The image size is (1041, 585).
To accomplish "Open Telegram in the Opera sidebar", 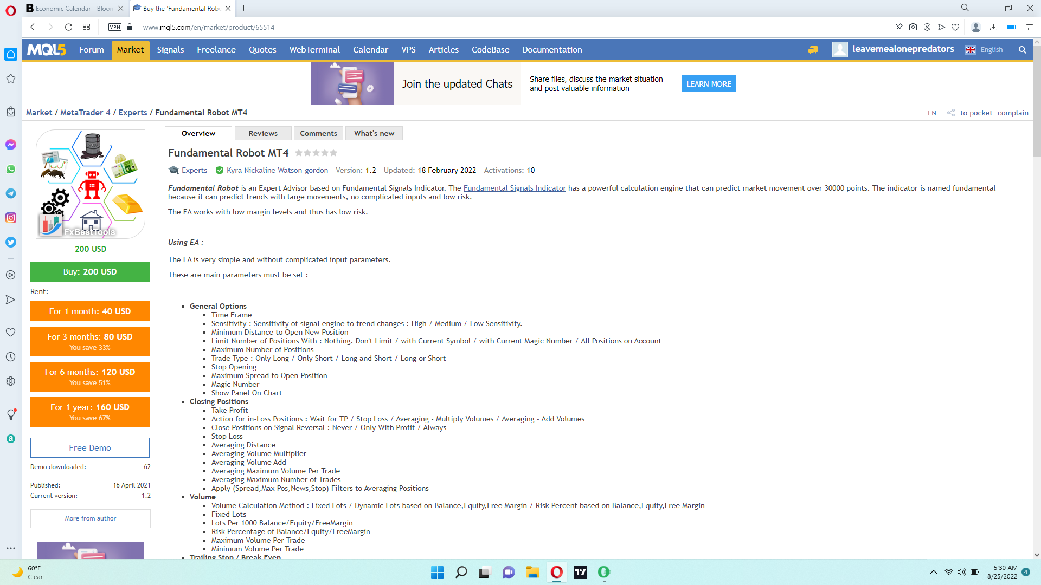I will [11, 193].
